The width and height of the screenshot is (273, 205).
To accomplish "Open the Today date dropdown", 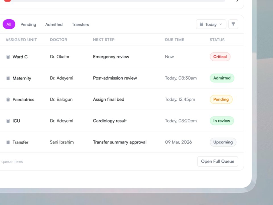I will pyautogui.click(x=211, y=24).
